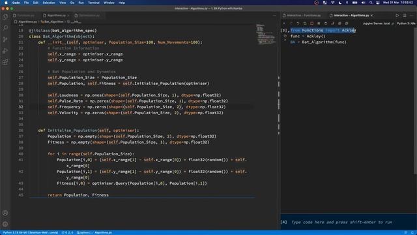Screen dimensions: 417x235
Task: Change the Python 3 kernel selector
Action: click(x=406, y=23)
